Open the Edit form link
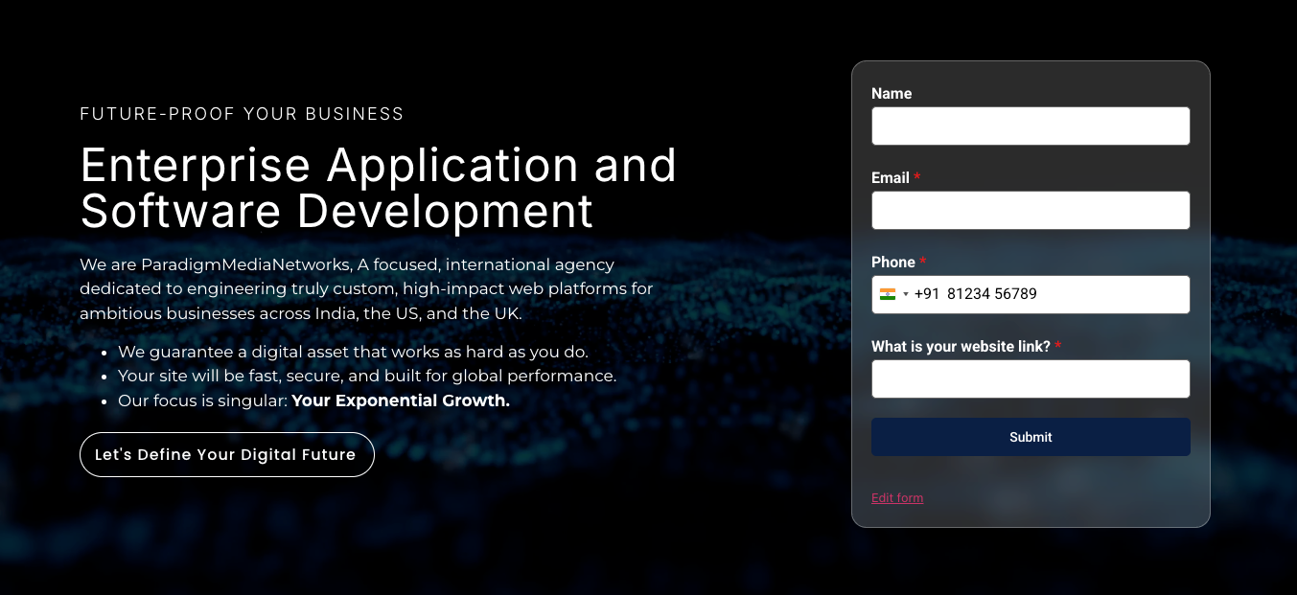The image size is (1297, 595). tap(897, 497)
